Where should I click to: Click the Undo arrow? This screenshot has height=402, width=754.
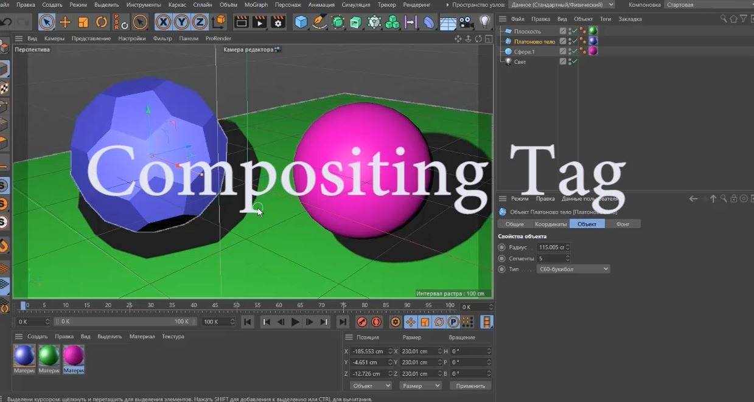point(6,23)
